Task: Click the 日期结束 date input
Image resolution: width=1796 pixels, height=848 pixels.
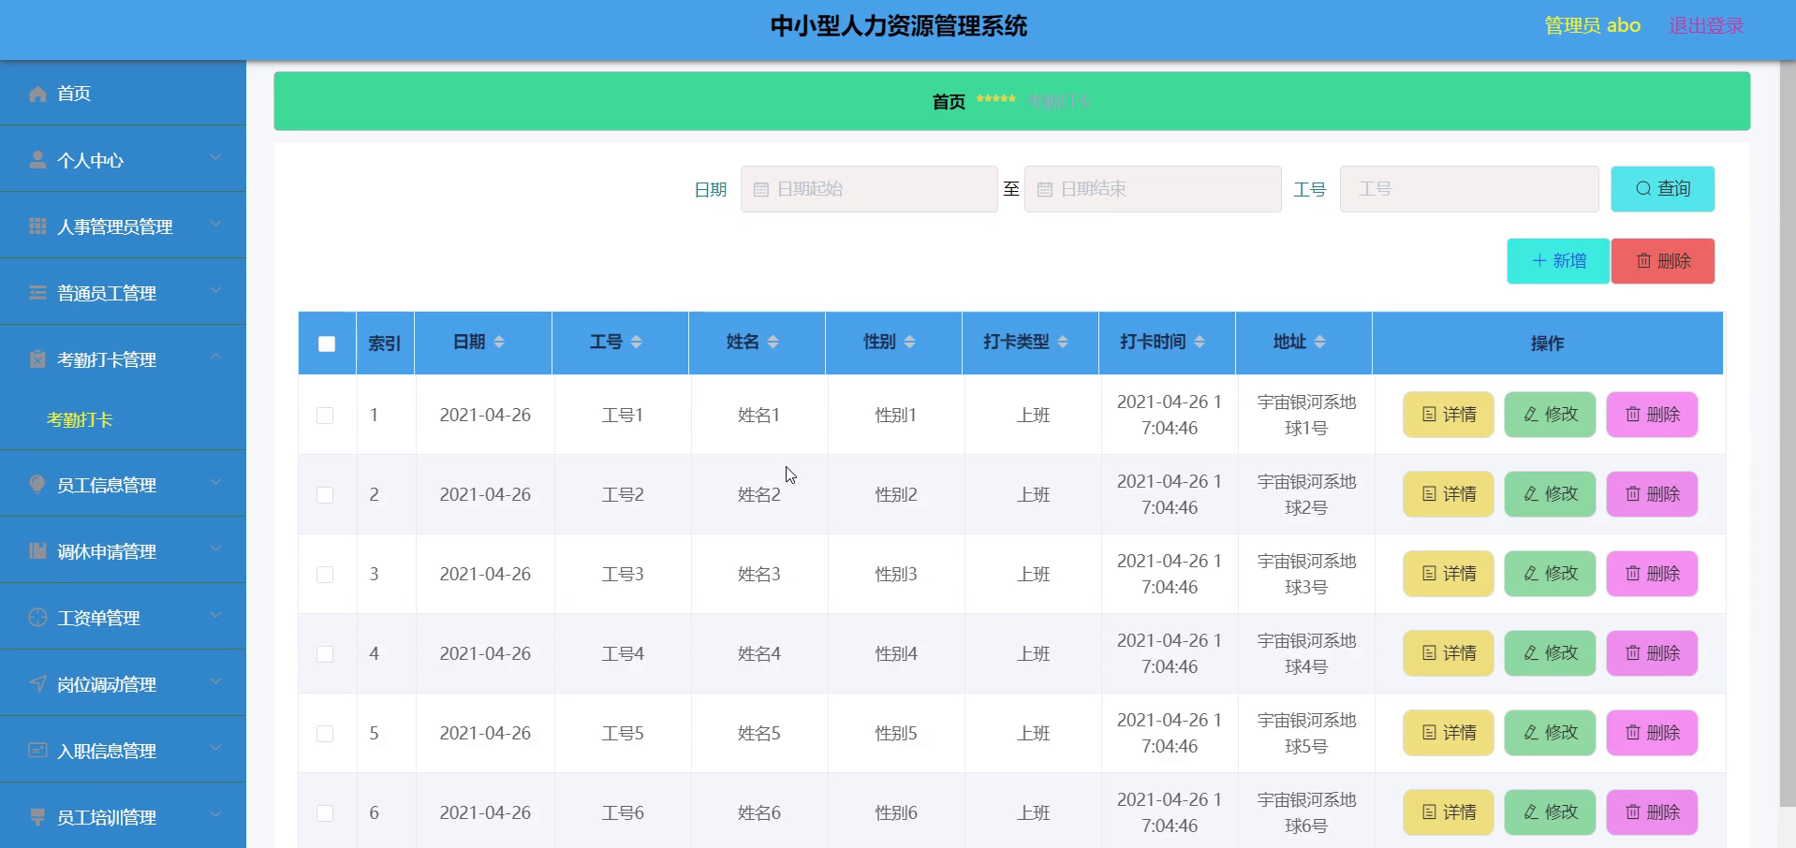Action: 1153,189
